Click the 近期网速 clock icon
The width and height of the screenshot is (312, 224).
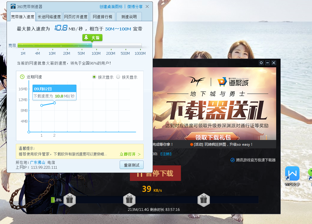tap(22, 77)
